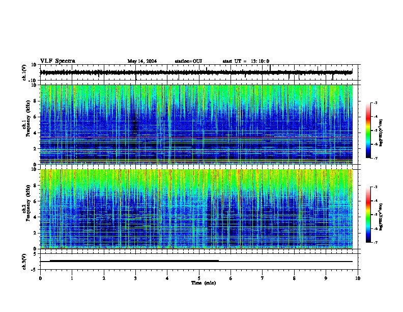
Task: Click time-axis tick label "4"
Action: click(167, 278)
